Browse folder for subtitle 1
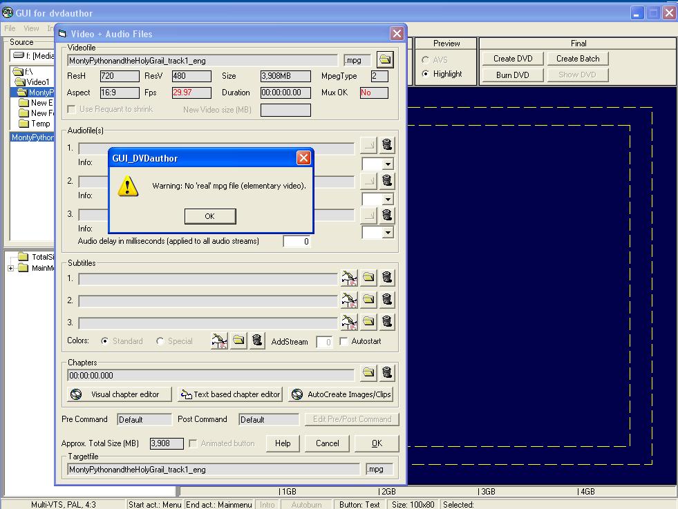 [x=368, y=278]
